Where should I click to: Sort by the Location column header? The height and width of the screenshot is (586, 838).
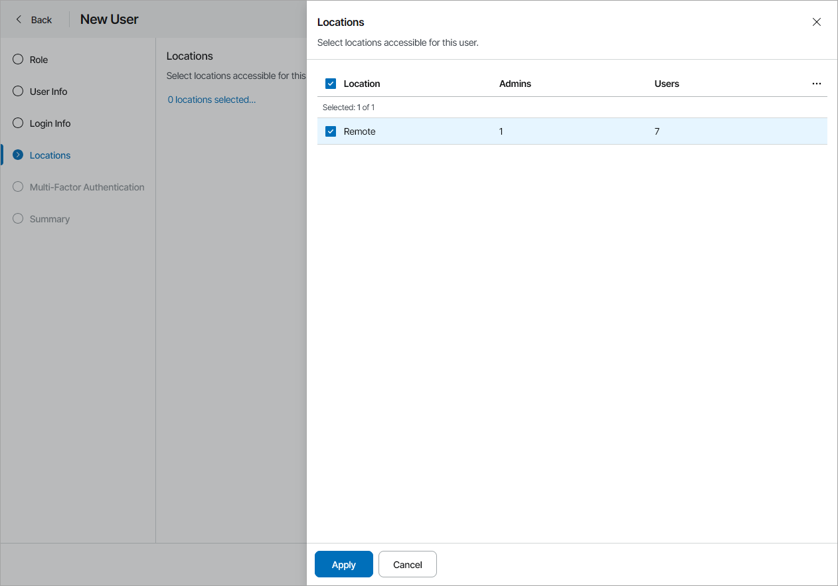pyautogui.click(x=362, y=84)
